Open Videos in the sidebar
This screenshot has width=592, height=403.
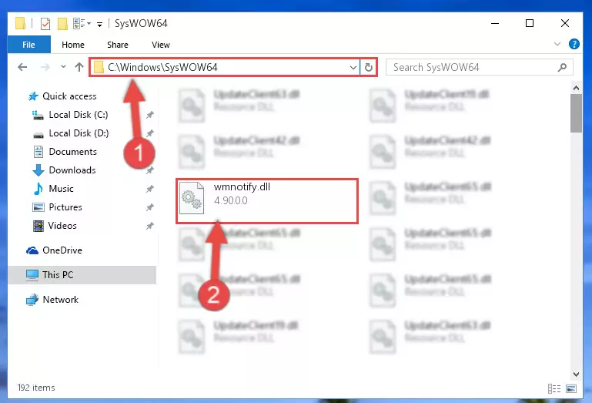[62, 226]
